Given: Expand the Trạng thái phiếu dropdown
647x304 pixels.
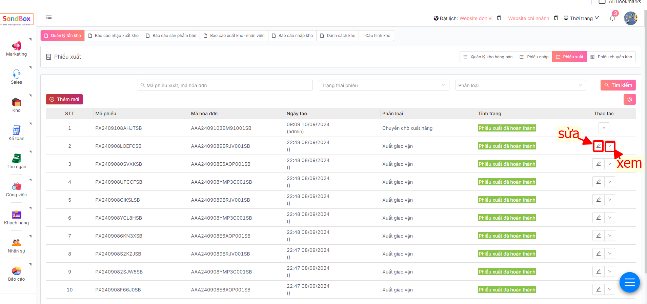Looking at the screenshot, I should point(384,85).
